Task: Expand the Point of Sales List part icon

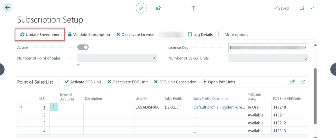Action: click(x=303, y=82)
